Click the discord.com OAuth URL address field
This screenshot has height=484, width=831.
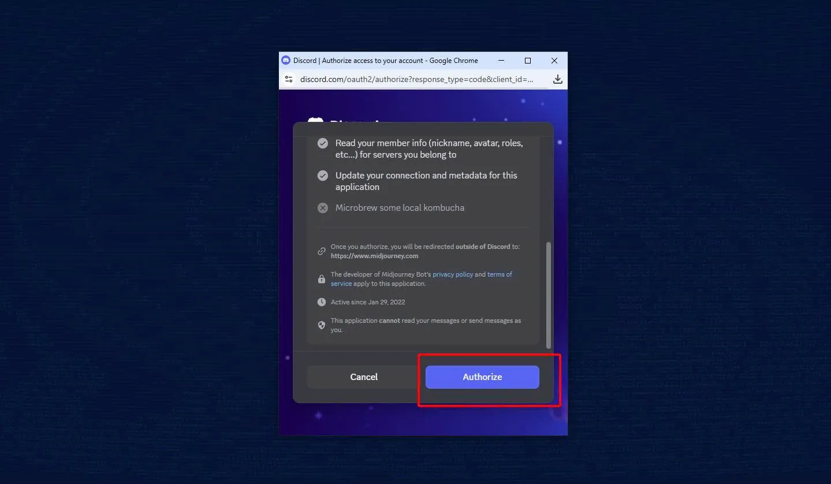coord(416,79)
